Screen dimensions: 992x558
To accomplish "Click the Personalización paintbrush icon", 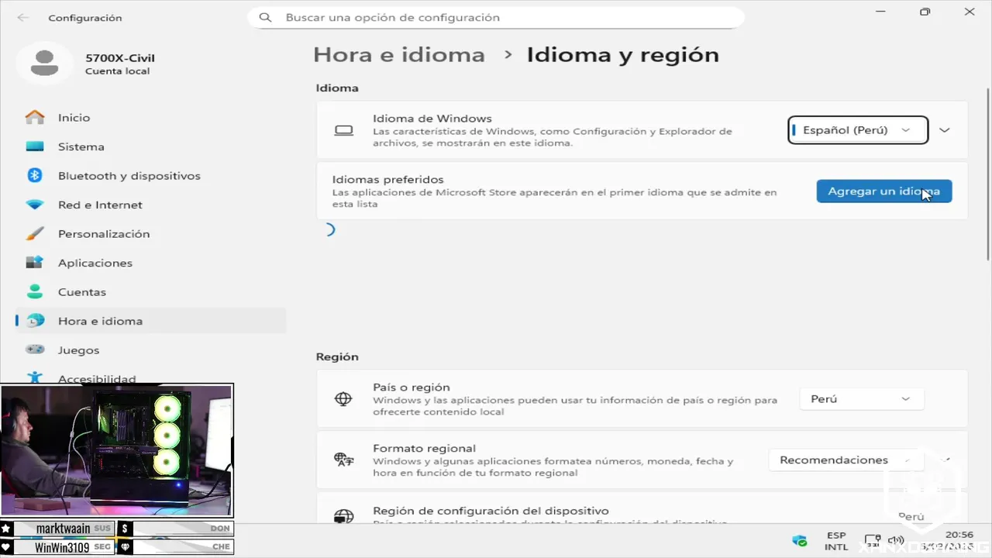I will click(x=35, y=234).
